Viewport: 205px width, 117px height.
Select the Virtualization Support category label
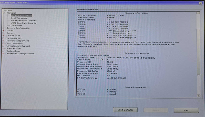pos(18,46)
